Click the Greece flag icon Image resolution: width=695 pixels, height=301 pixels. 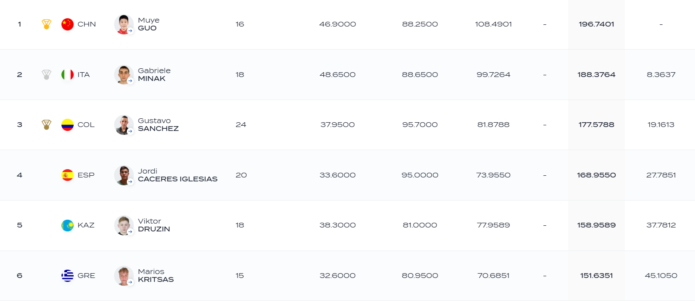(x=68, y=276)
